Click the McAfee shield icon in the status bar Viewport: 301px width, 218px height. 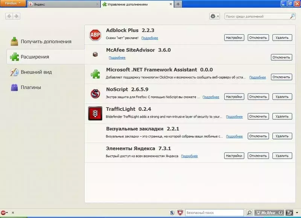click(x=180, y=213)
